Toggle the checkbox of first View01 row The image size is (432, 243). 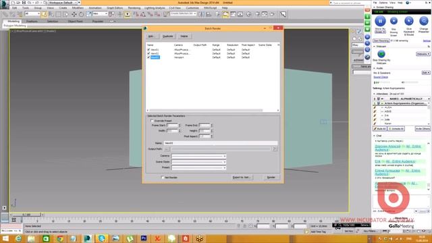148,49
